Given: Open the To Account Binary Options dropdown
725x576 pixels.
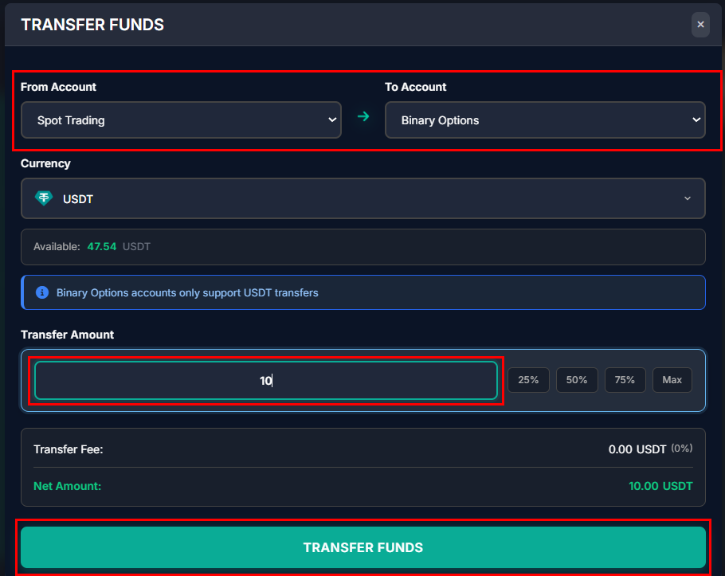Looking at the screenshot, I should [545, 120].
